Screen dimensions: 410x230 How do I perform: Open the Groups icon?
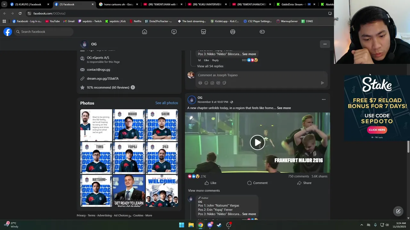pos(233,32)
